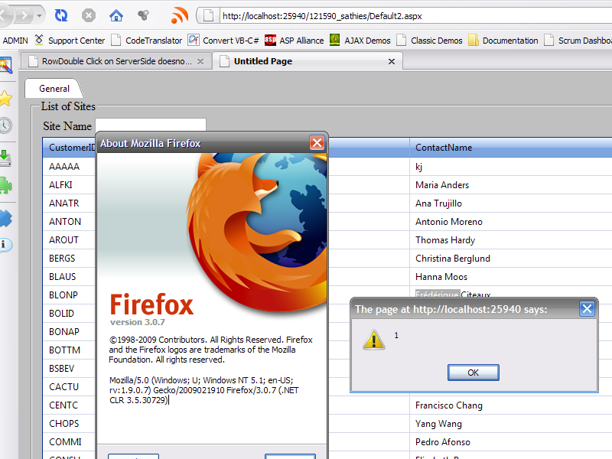
Task: Click the wand sidebar icon at top
Action: (6, 65)
